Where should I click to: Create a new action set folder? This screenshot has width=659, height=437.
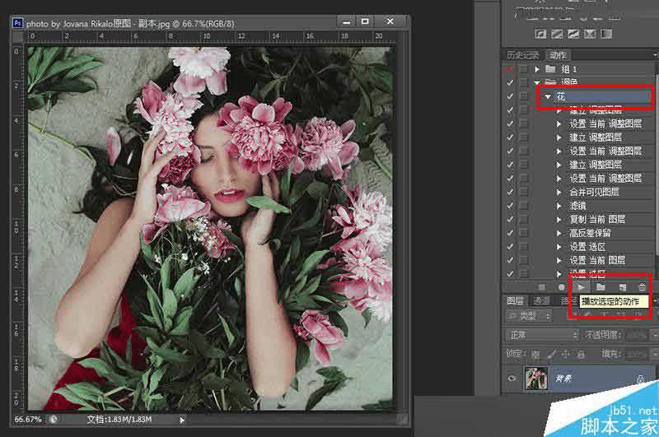pyautogui.click(x=601, y=286)
